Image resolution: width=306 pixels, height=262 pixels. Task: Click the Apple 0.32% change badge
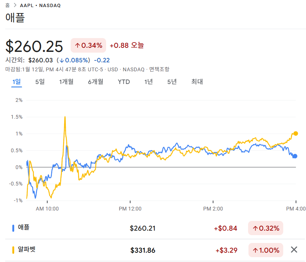[266, 228]
